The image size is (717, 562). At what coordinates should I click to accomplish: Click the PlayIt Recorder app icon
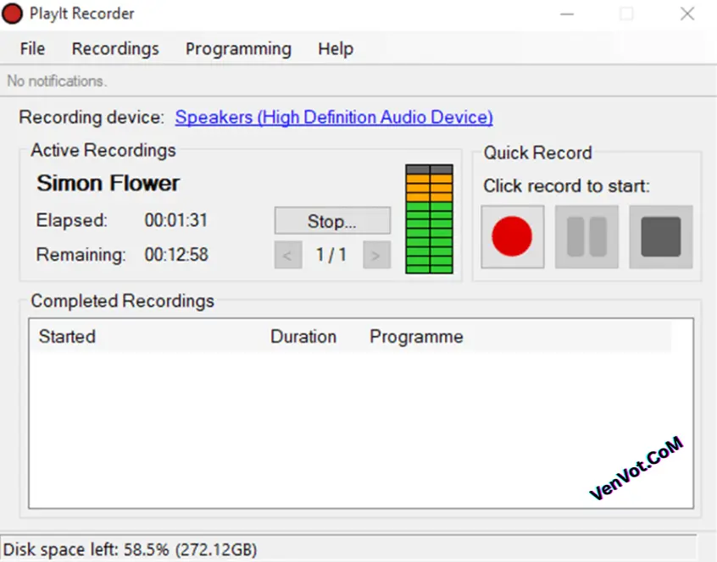(12, 14)
